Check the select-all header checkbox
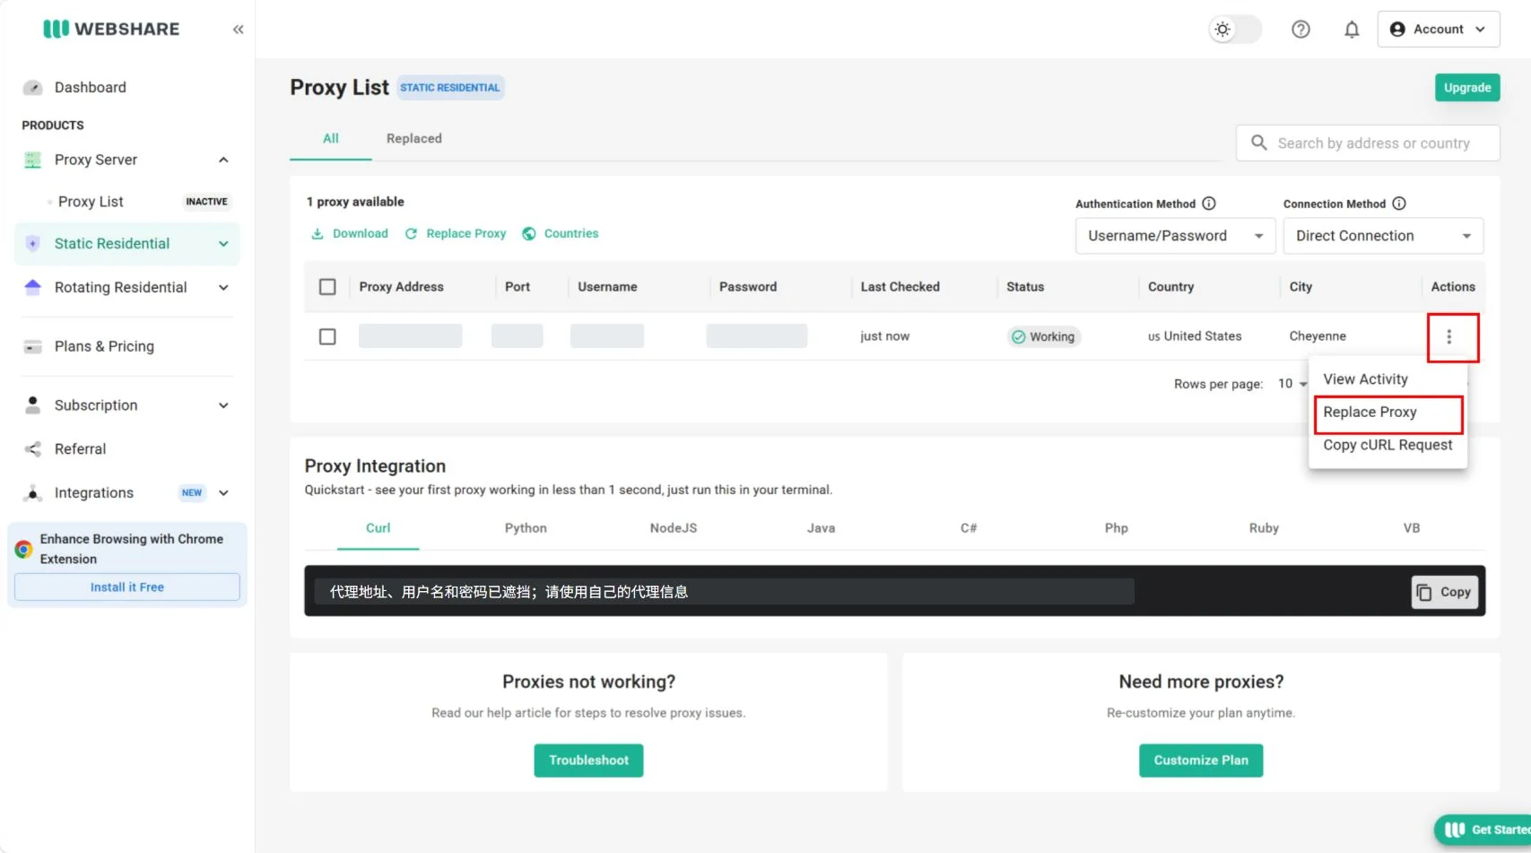The image size is (1531, 853). [327, 287]
